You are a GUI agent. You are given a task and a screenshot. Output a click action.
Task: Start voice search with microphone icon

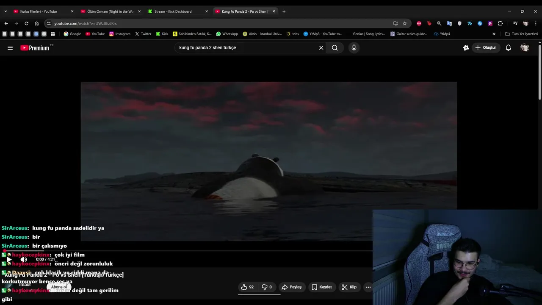point(354,48)
